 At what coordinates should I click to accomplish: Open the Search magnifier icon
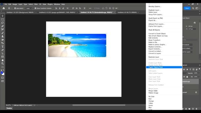pos(193,8)
